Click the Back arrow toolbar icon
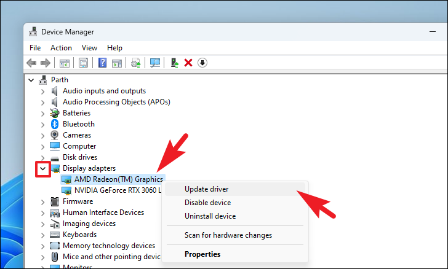The image size is (448, 269). pos(31,63)
